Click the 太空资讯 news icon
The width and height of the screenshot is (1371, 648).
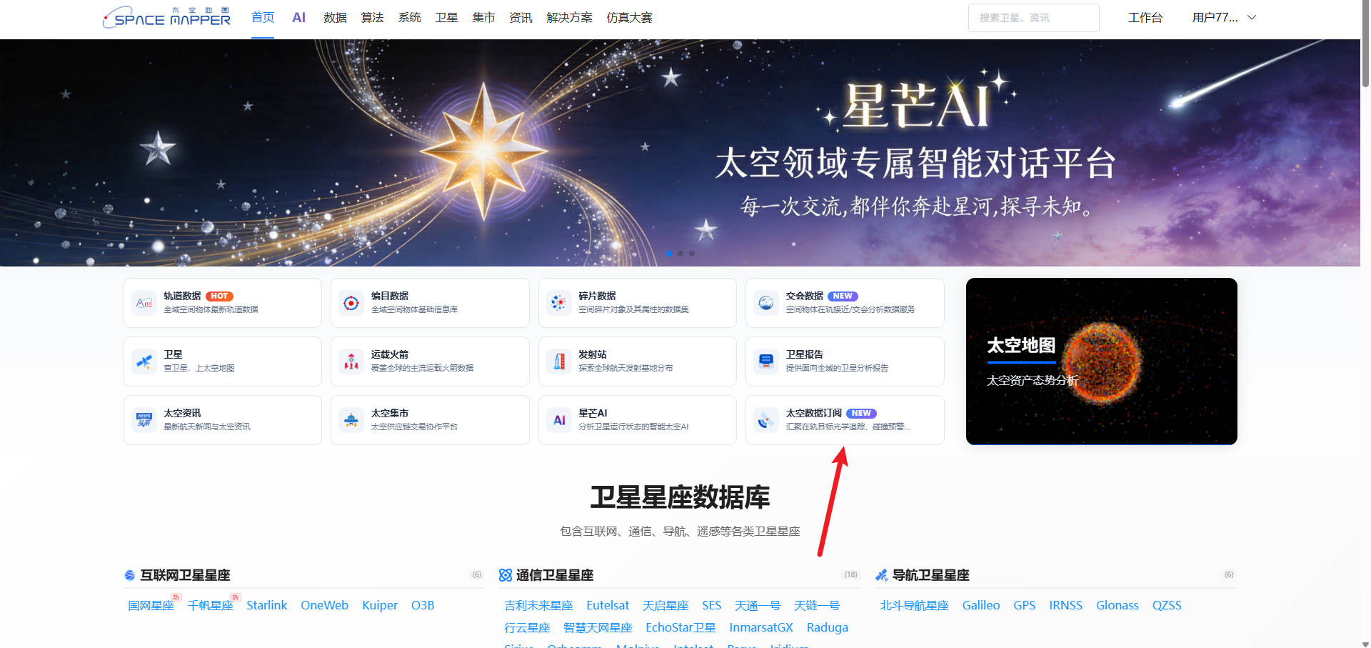click(144, 420)
